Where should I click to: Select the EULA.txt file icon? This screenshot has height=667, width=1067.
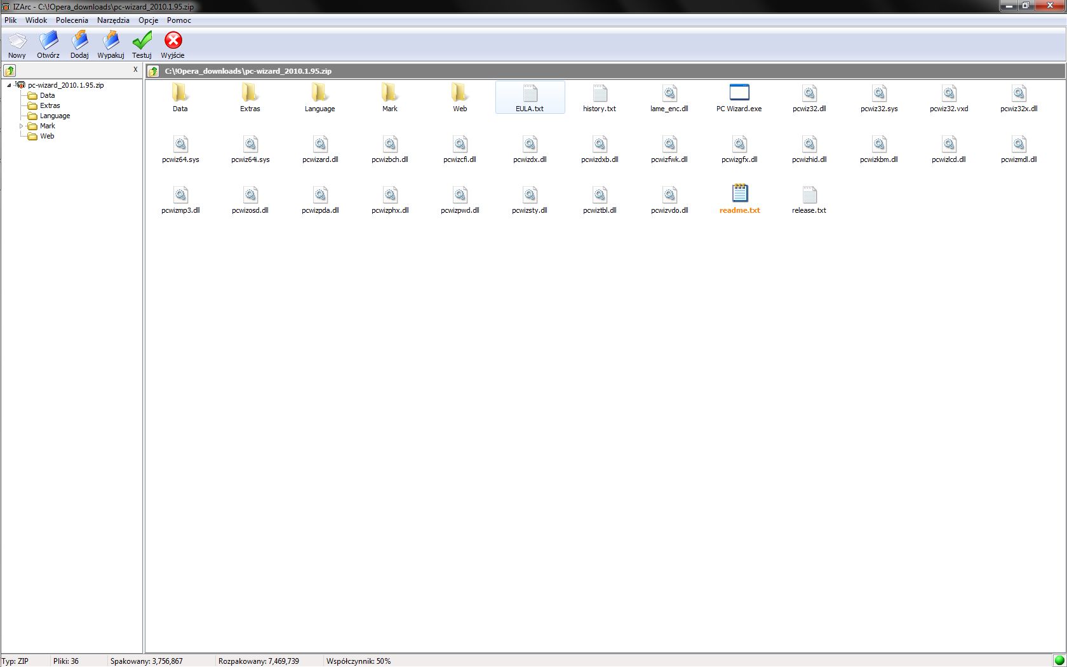pyautogui.click(x=530, y=93)
